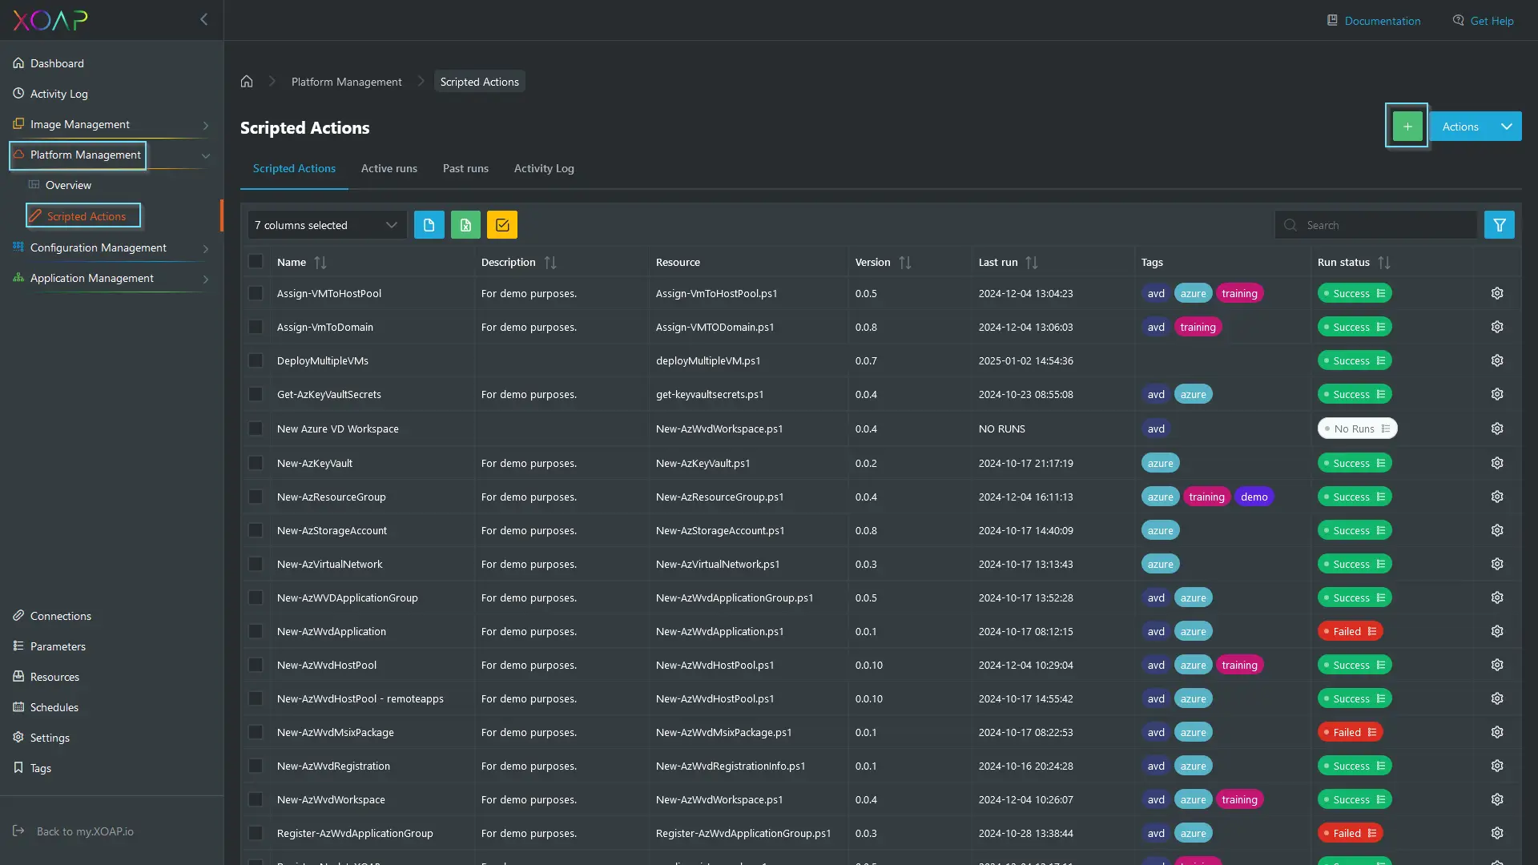
Task: Click the training tag on Assign-VmToDomain
Action: coord(1198,327)
